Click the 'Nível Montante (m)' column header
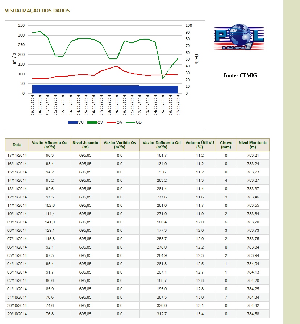This screenshot has width=300, height=324. [253, 145]
